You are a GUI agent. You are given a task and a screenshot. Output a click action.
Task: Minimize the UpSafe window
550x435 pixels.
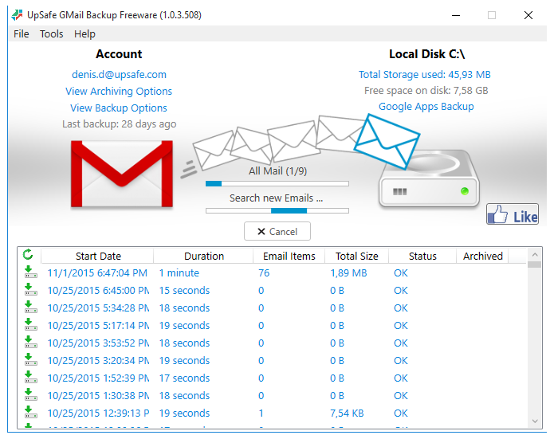[x=456, y=15]
